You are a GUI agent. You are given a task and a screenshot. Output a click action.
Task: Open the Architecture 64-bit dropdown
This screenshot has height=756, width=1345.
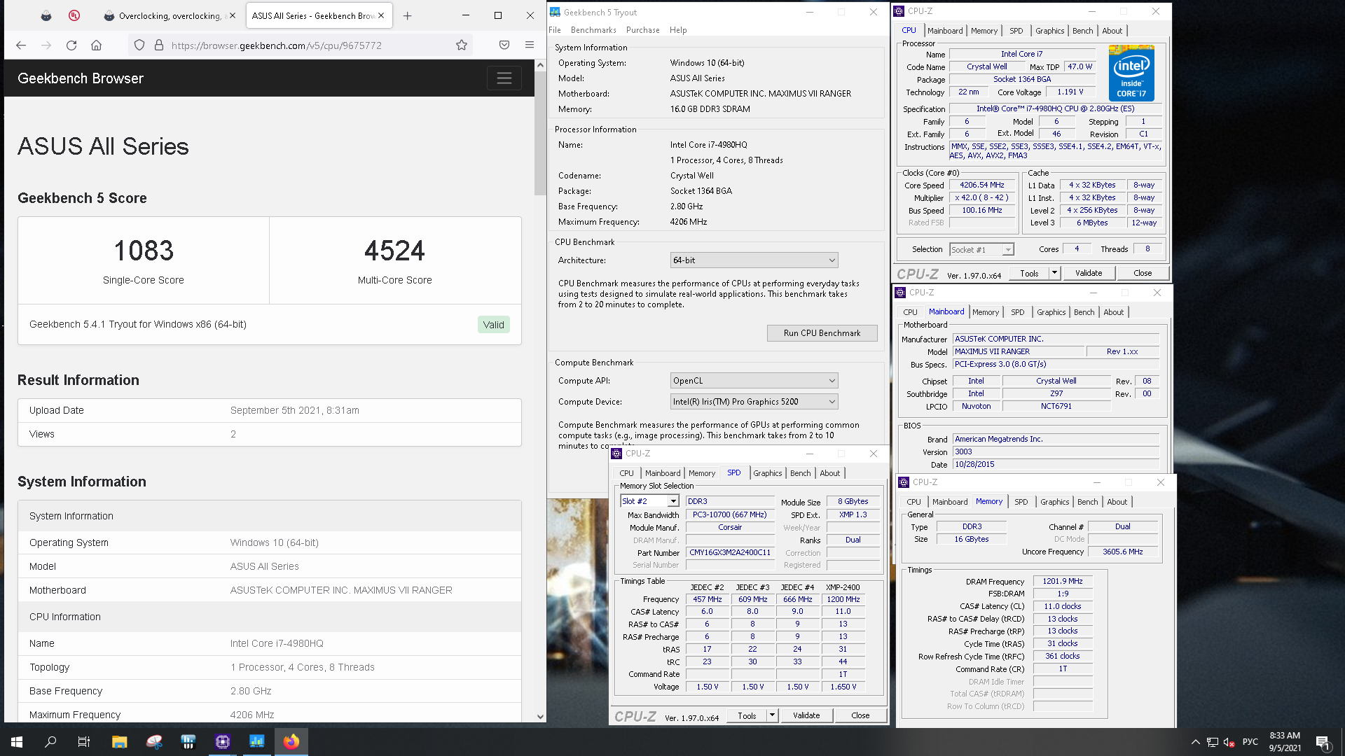[754, 260]
